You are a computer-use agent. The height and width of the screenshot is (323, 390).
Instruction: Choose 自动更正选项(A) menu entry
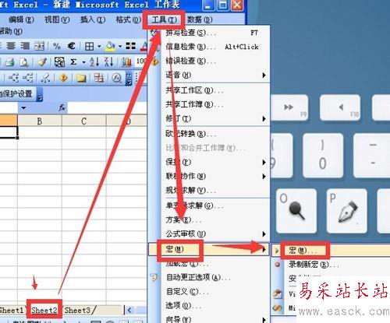pos(209,277)
